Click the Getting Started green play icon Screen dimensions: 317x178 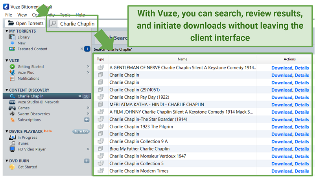[12, 66]
